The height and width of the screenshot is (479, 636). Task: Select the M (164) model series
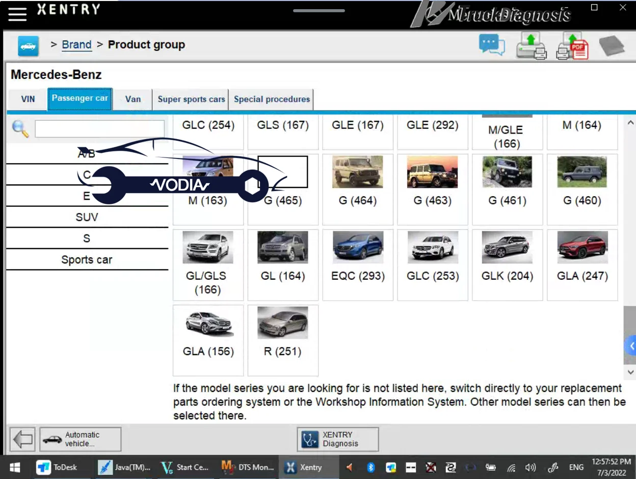(x=582, y=131)
